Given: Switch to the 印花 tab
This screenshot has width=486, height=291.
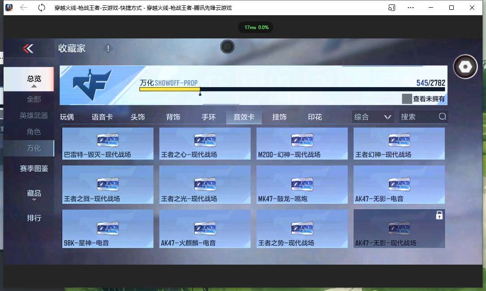Looking at the screenshot, I should (x=315, y=117).
